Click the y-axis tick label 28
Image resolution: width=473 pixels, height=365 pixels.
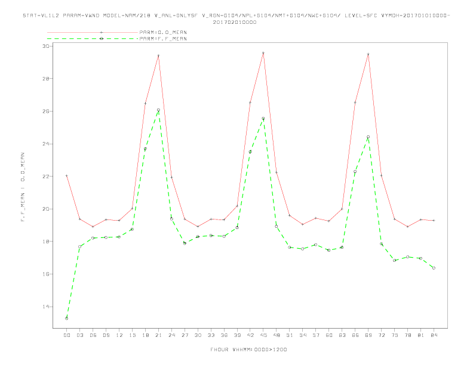click(46, 79)
